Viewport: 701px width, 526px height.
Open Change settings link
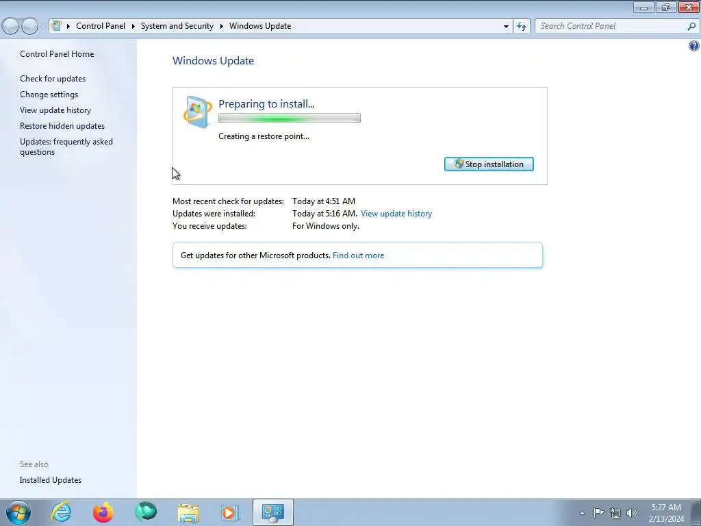pos(49,95)
